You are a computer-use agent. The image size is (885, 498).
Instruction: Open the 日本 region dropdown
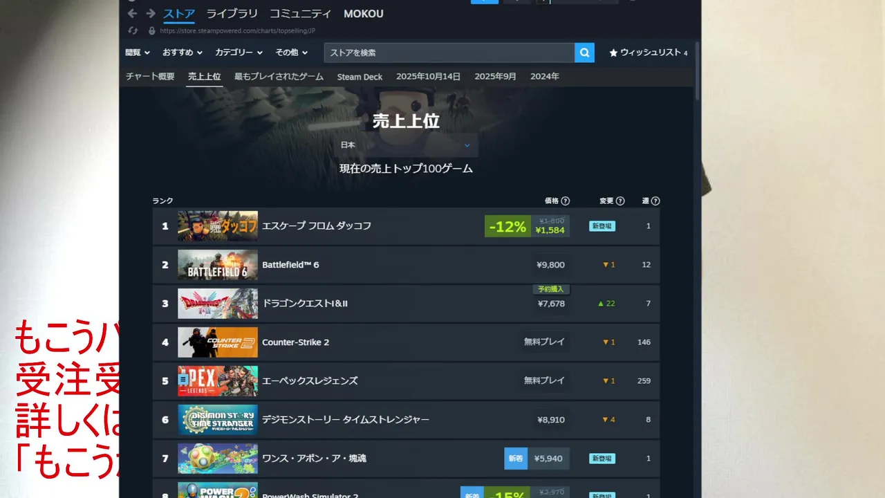[x=406, y=145]
